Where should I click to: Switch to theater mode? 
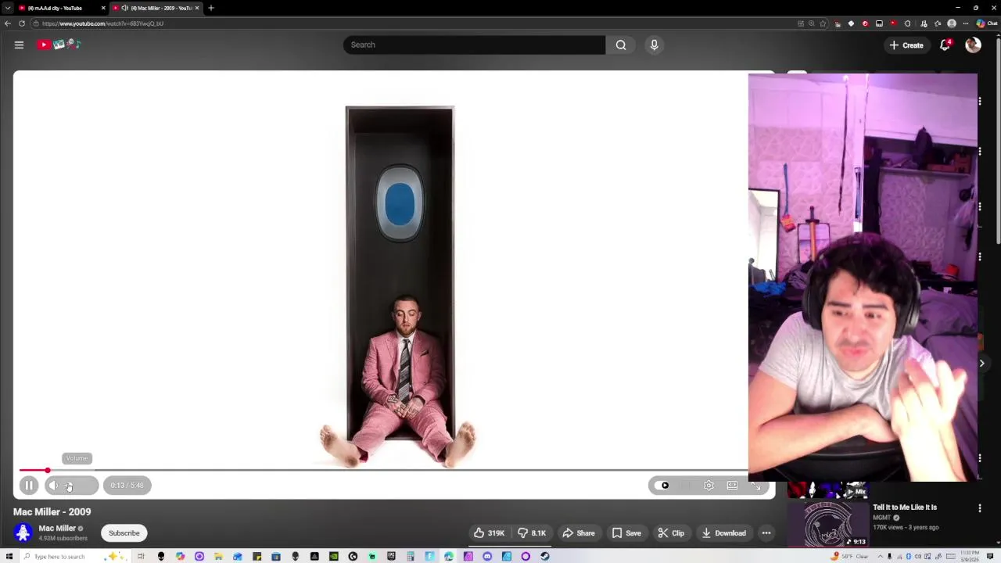732,486
